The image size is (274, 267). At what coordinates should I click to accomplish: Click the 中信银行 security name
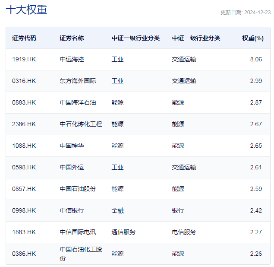pyautogui.click(x=72, y=210)
